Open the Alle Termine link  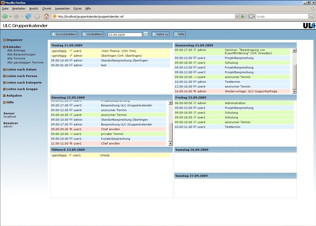point(16,58)
